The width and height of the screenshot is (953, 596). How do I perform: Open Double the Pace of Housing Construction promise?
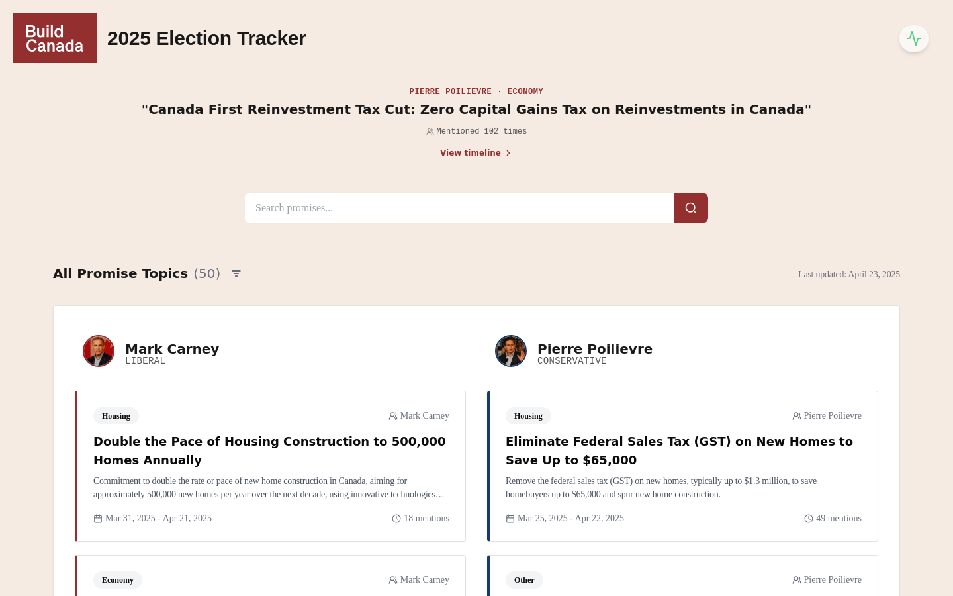269,450
